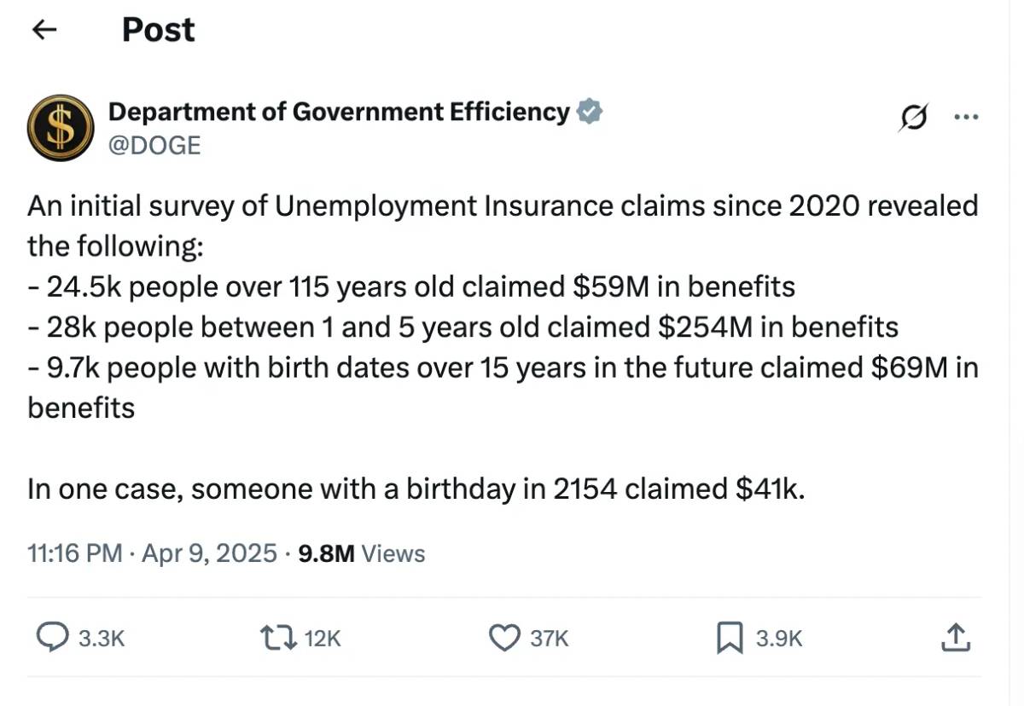The image size is (1024, 706).
Task: Go back using the left arrow
Action: pyautogui.click(x=44, y=30)
